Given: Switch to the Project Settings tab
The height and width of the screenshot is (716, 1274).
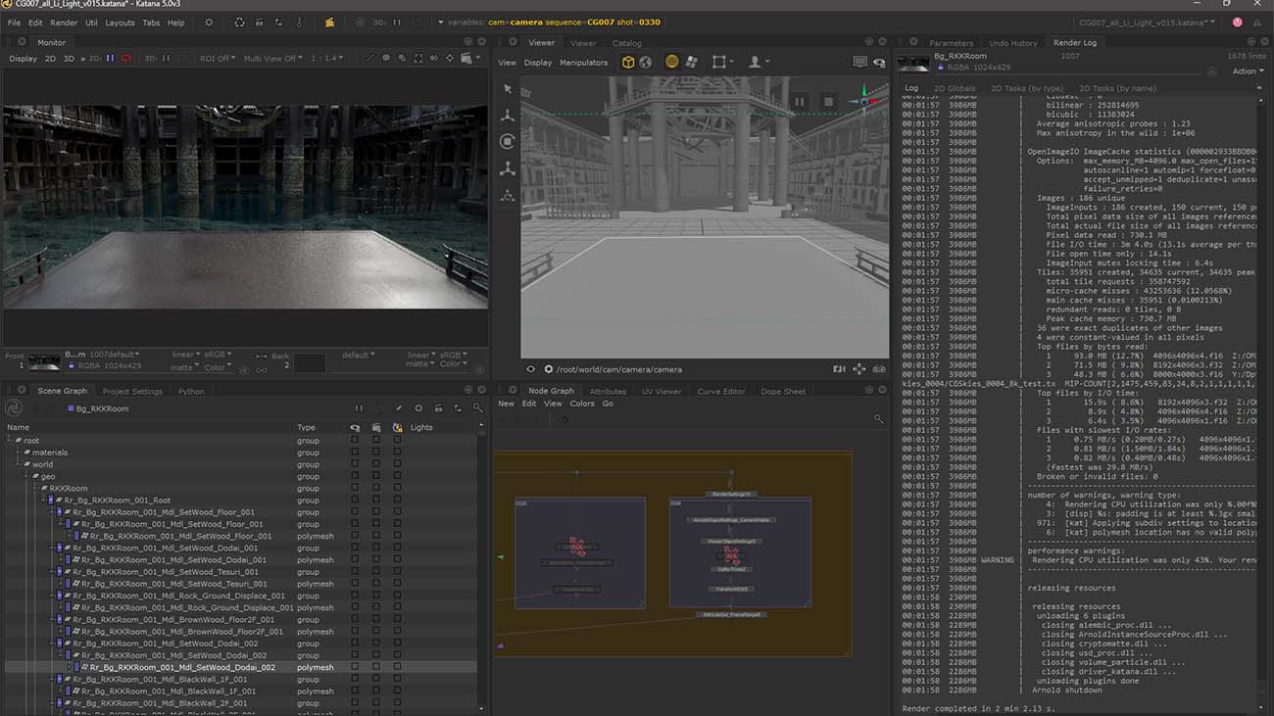Looking at the screenshot, I should click(132, 392).
